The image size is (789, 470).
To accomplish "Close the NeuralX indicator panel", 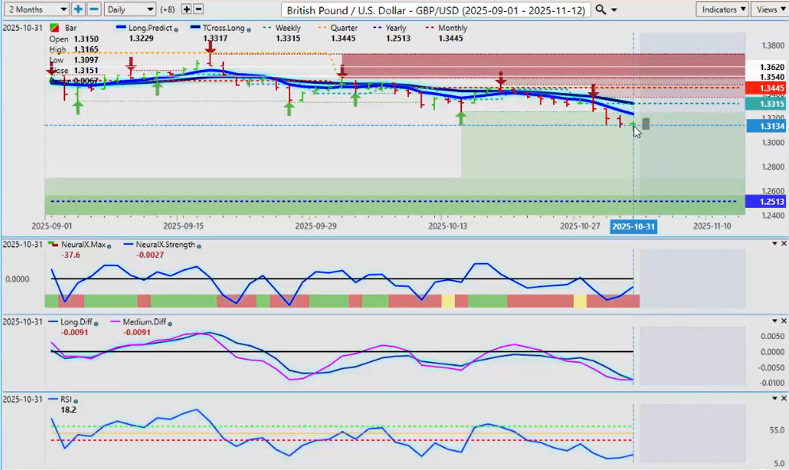I will [x=784, y=243].
